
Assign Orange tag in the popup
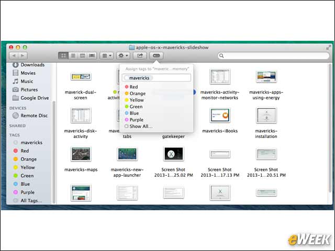click(x=135, y=94)
